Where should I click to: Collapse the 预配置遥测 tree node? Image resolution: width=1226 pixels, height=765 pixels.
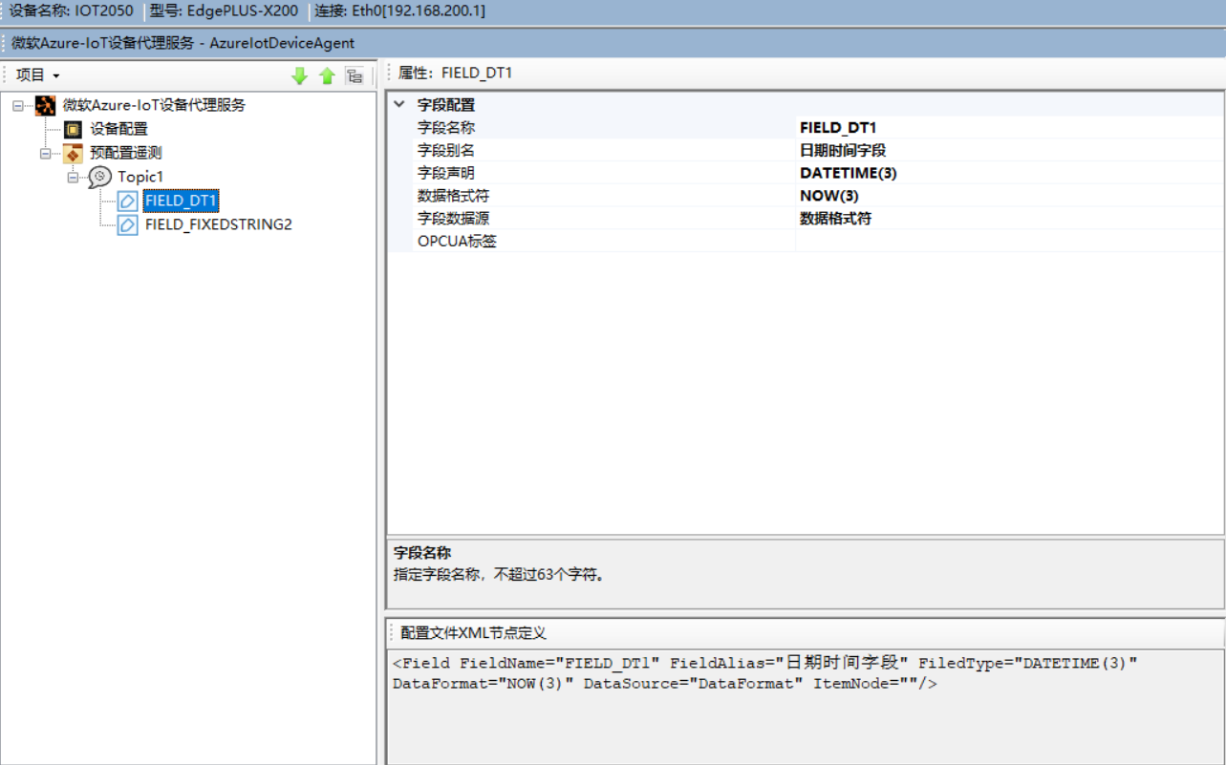(x=45, y=153)
